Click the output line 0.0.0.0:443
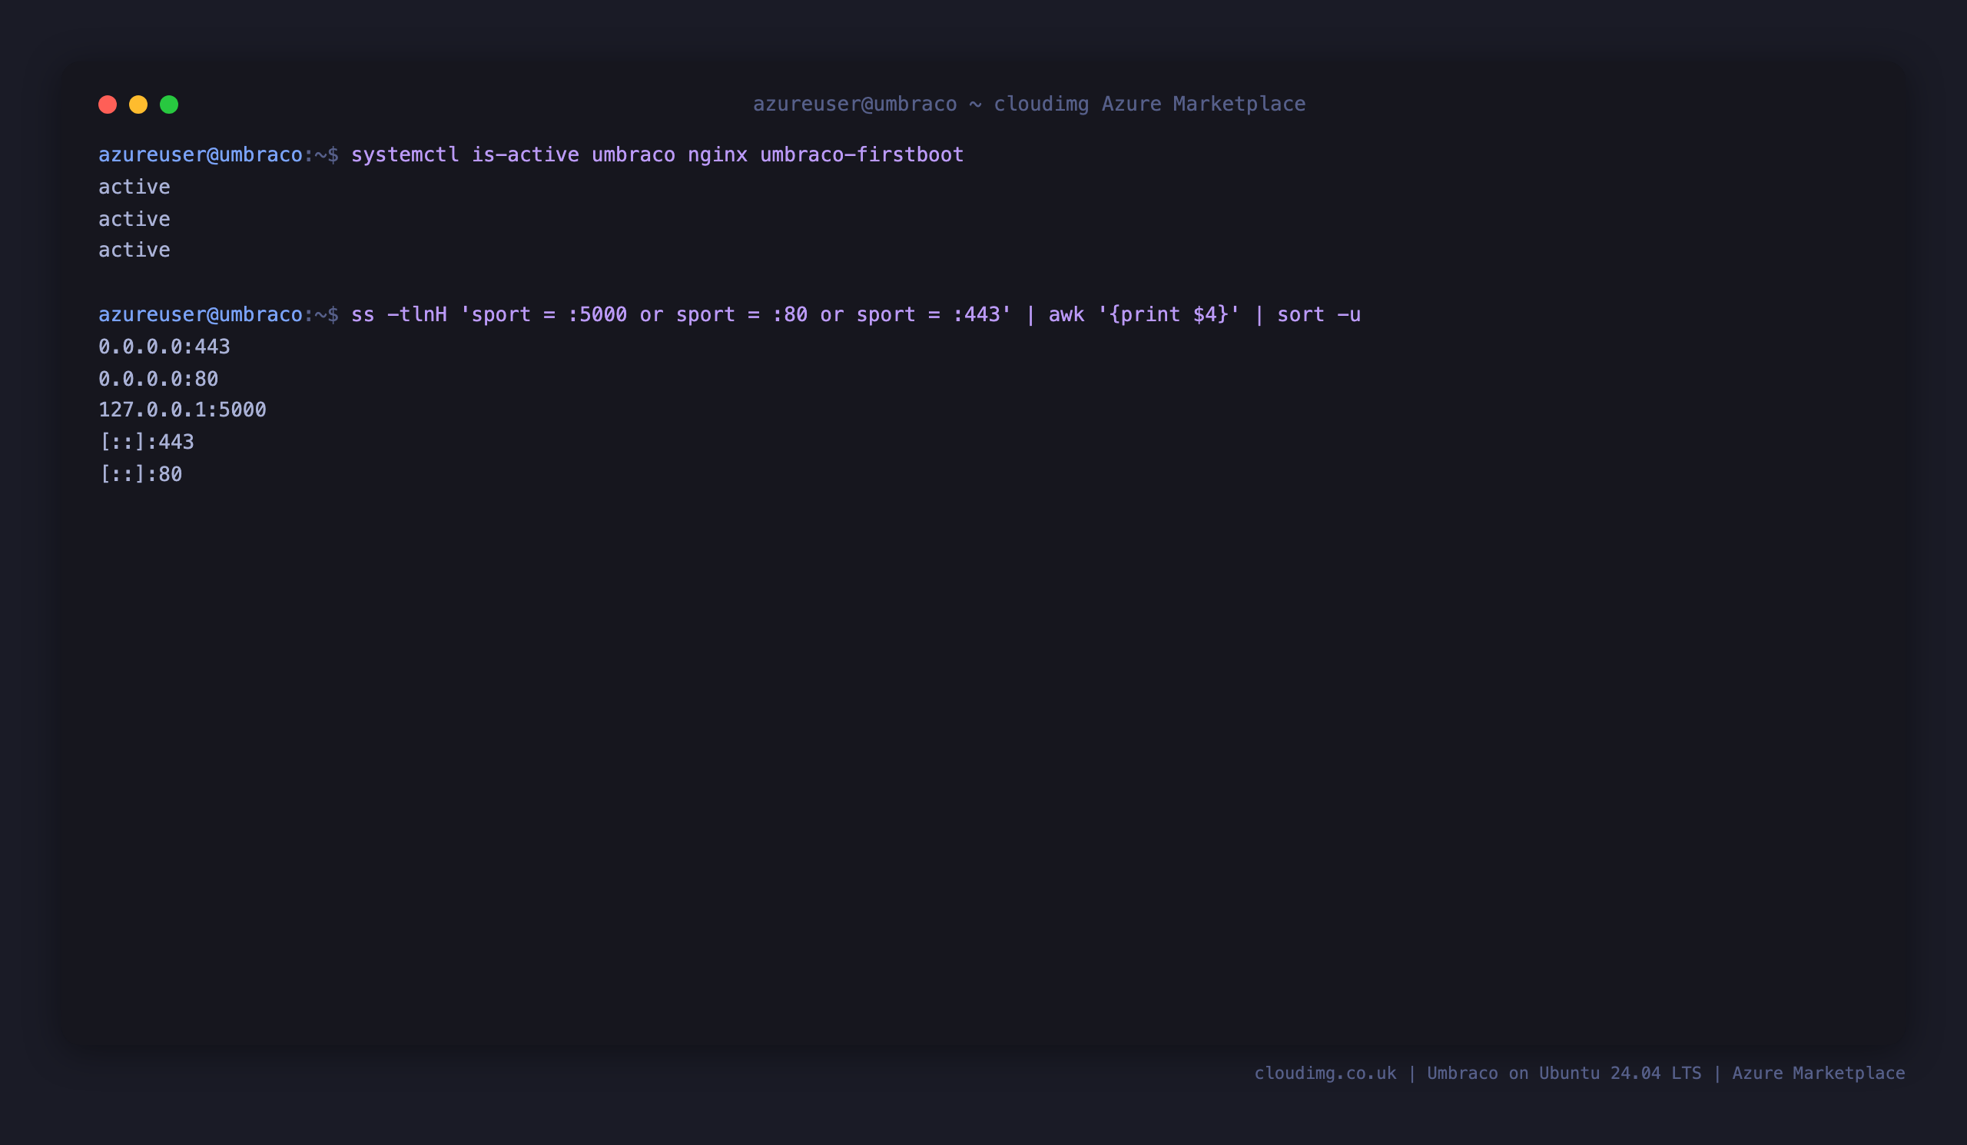Image resolution: width=1967 pixels, height=1145 pixels. (164, 347)
